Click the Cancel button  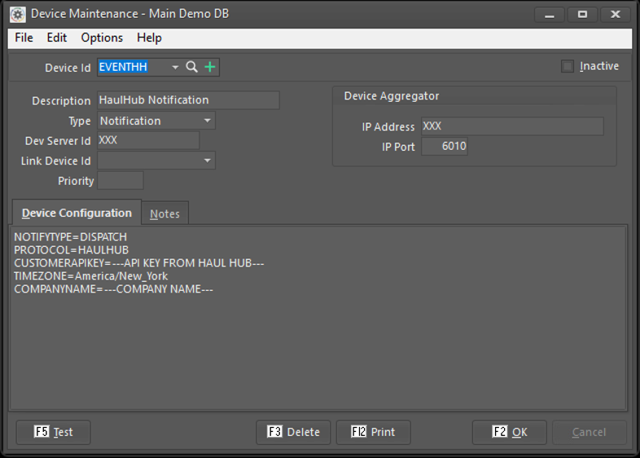589,432
